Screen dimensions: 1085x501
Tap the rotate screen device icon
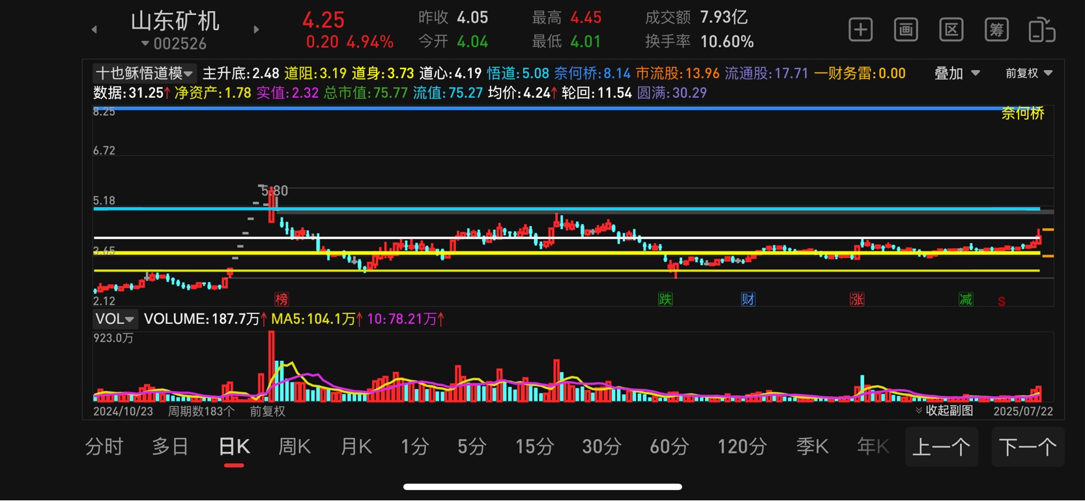click(1042, 30)
